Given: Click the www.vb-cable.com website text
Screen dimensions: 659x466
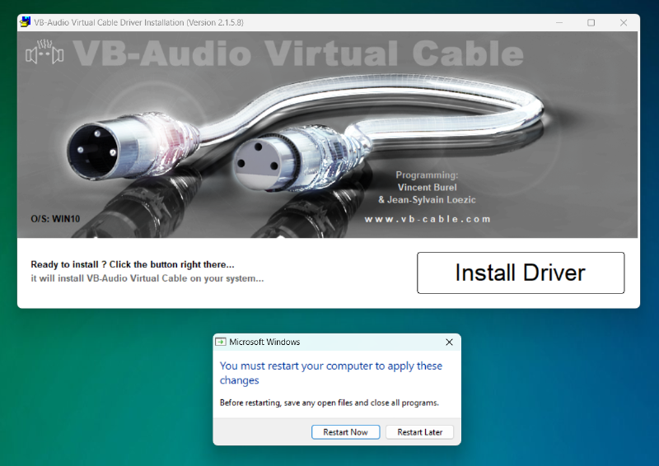Looking at the screenshot, I should (428, 219).
